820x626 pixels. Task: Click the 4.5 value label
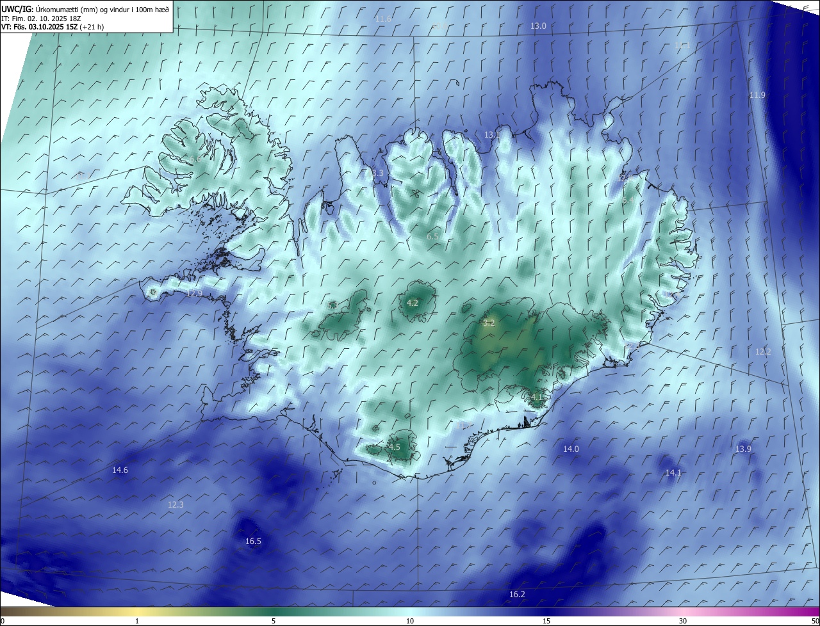click(394, 447)
